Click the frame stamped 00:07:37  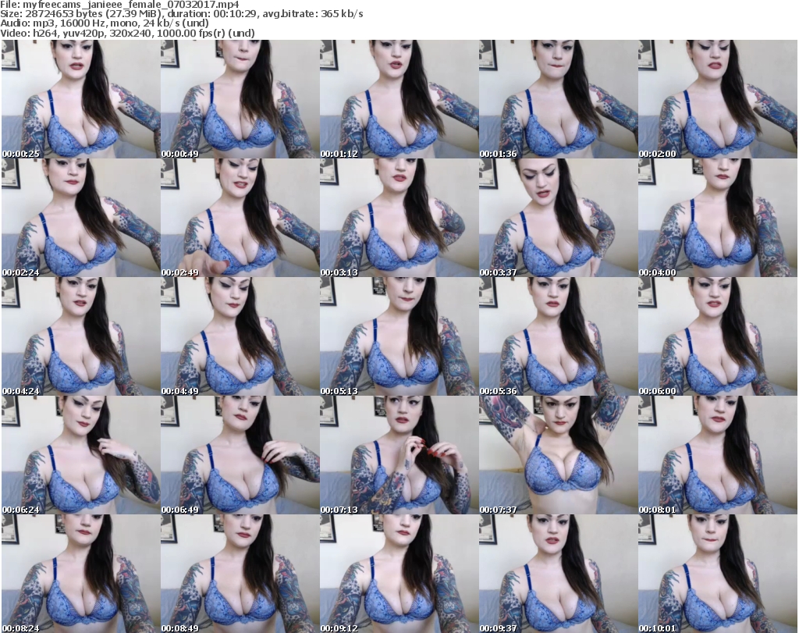coord(559,455)
